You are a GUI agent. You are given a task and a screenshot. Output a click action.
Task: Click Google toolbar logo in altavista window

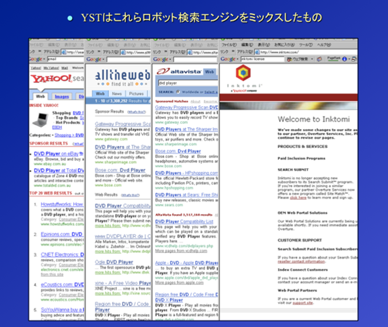pos(160,59)
